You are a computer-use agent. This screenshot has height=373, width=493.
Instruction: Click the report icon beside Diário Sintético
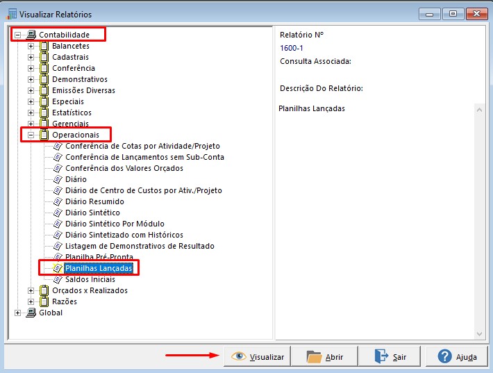(58, 213)
